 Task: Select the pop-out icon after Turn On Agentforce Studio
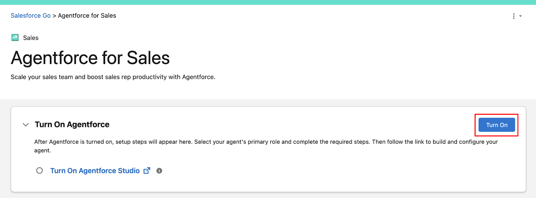(147, 170)
